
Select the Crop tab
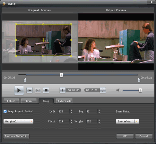click(46, 101)
